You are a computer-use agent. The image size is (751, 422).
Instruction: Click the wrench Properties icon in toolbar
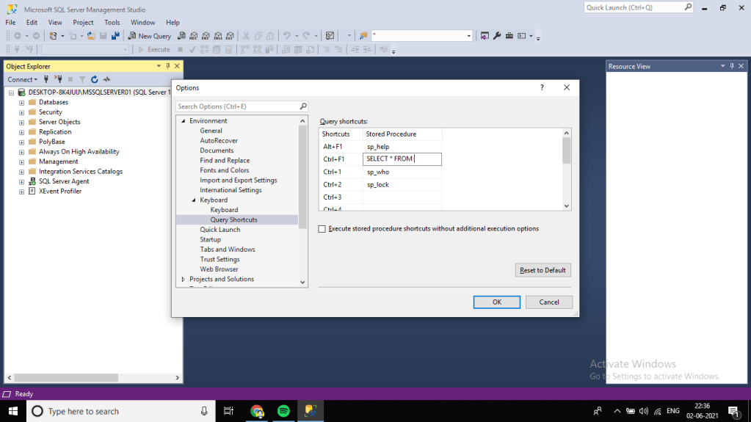point(497,36)
